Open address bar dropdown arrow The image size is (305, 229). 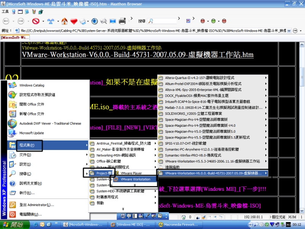click(289, 31)
